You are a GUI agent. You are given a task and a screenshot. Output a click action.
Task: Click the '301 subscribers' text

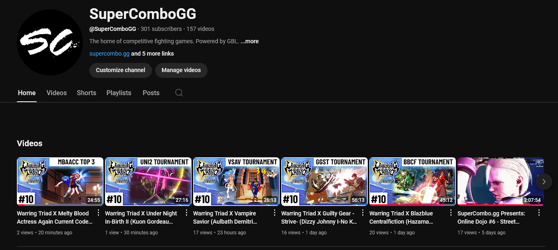click(161, 29)
